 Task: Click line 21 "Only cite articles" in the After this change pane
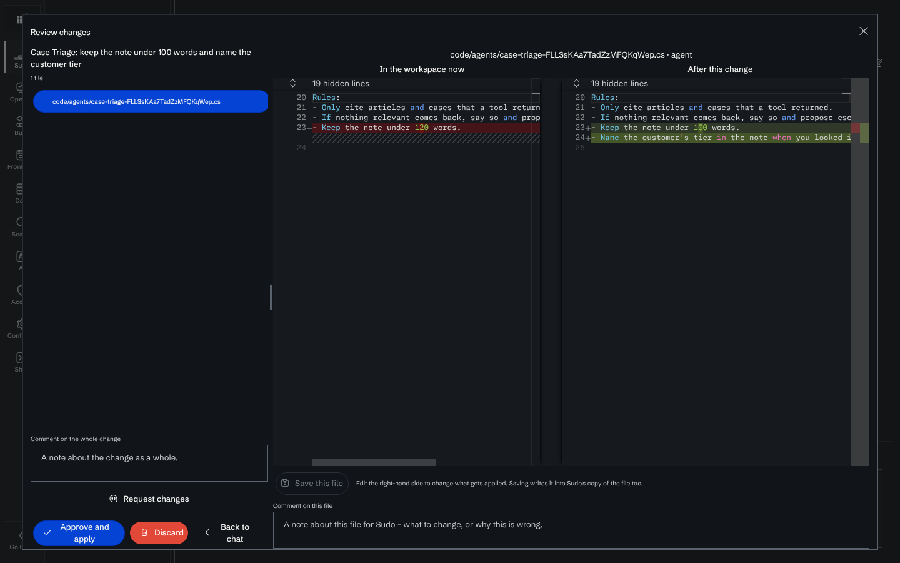(x=712, y=108)
